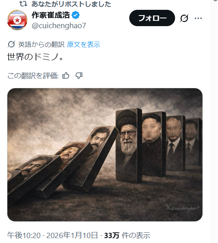Screen dimensions: 218x243
Task: Open 作家崔成浩 profile name
Action: [x=51, y=15]
